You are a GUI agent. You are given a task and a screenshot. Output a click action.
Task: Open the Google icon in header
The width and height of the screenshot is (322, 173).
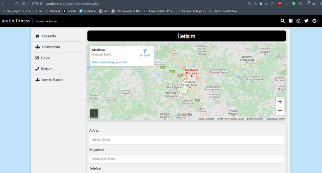(315, 21)
